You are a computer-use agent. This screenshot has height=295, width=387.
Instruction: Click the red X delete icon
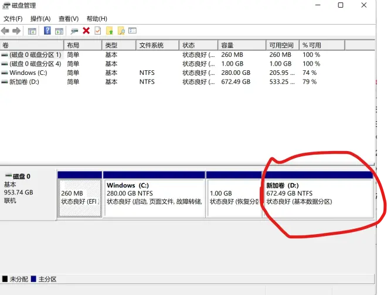coord(86,30)
